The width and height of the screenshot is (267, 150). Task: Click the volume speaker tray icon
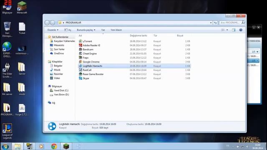[247, 146]
